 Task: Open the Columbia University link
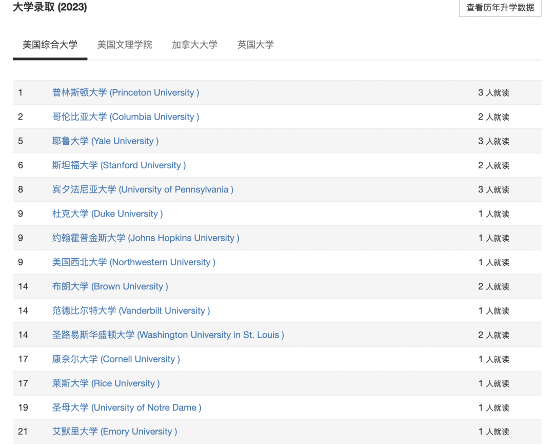126,117
